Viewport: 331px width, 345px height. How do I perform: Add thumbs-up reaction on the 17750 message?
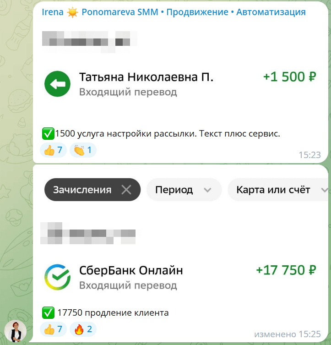click(x=53, y=329)
